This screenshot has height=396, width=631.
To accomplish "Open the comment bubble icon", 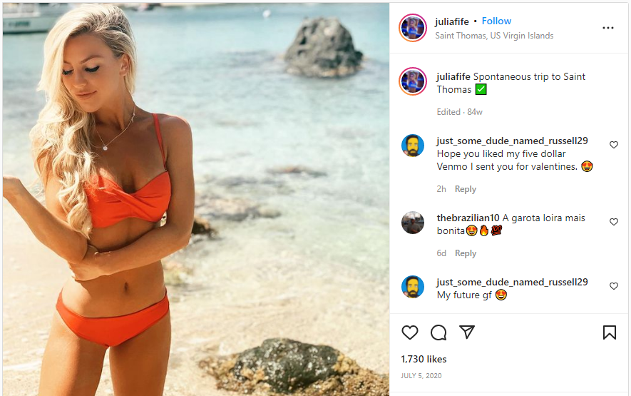I will pos(438,332).
